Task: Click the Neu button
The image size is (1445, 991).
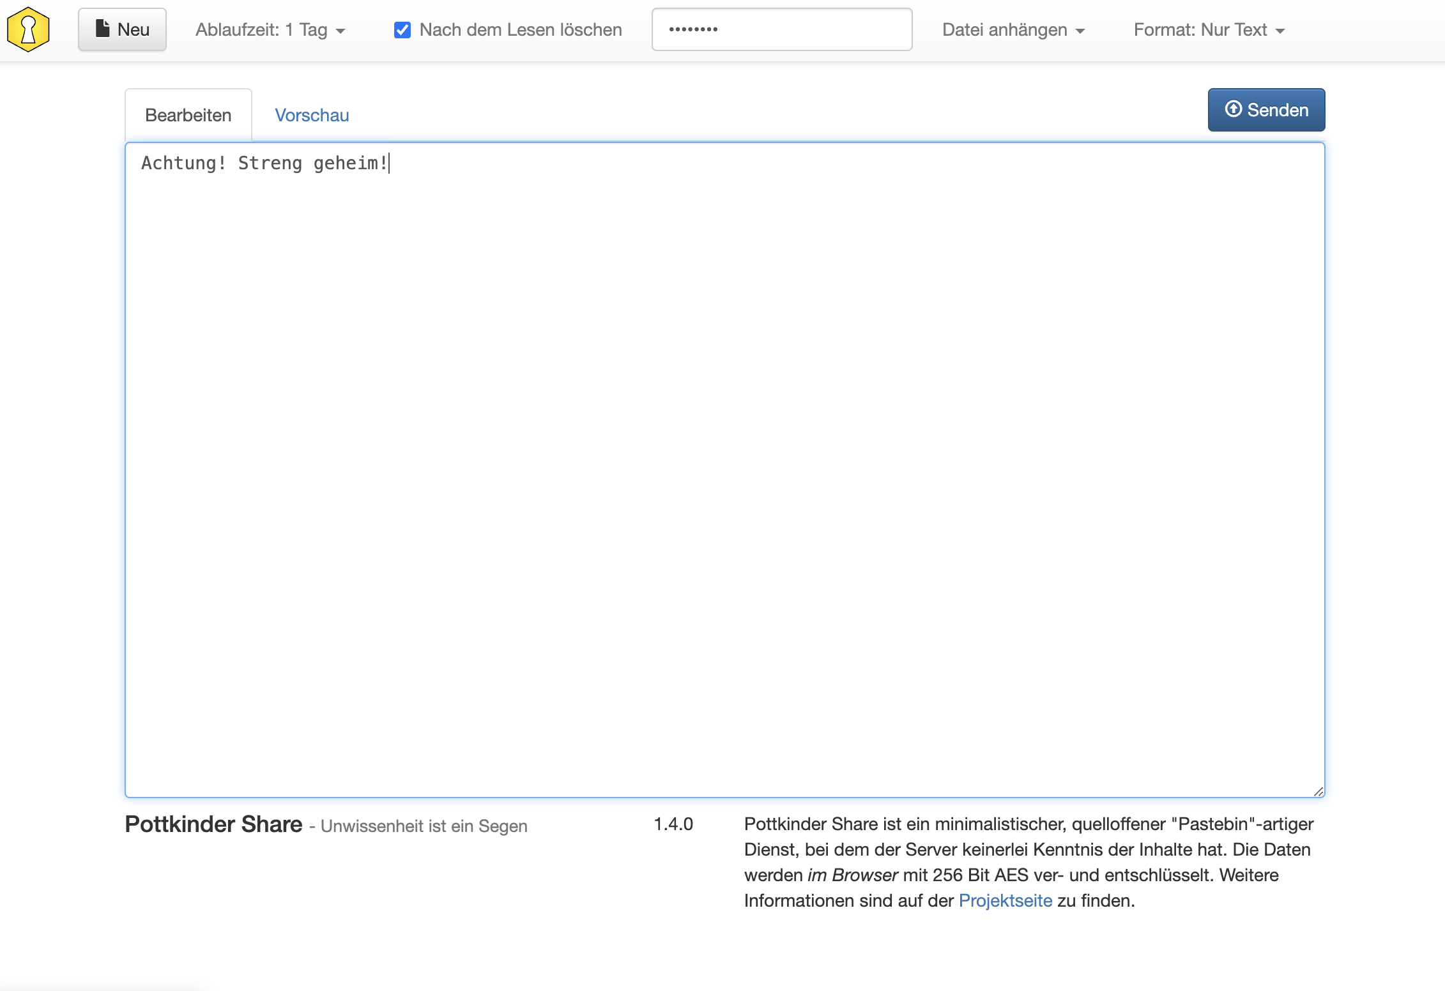Action: point(122,29)
